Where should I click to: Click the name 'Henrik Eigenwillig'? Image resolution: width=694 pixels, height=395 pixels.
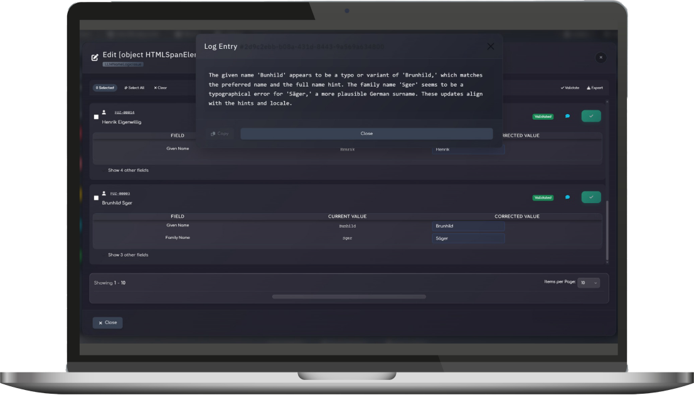[122, 122]
